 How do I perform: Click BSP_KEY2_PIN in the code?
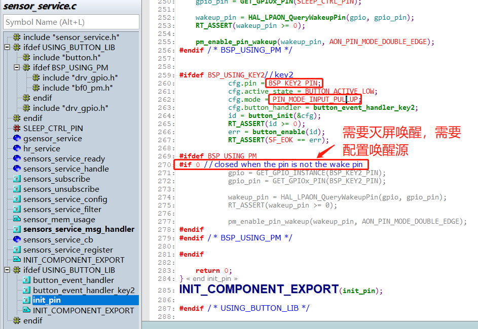294,83
